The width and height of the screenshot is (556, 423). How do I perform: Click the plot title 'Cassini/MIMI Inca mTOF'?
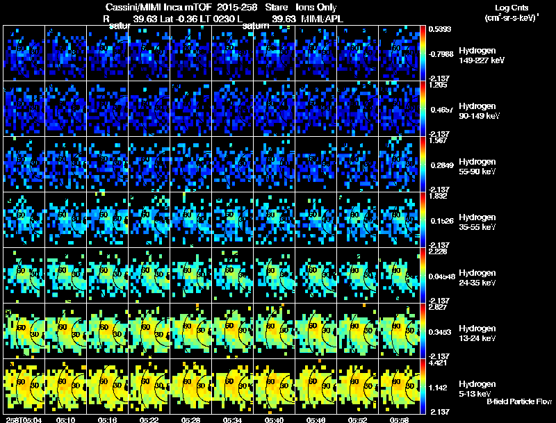click(x=158, y=8)
